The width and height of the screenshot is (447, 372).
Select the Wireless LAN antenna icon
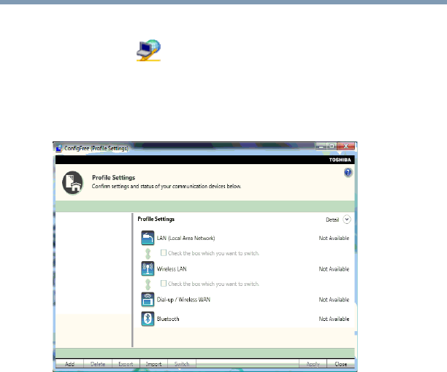coord(147,268)
